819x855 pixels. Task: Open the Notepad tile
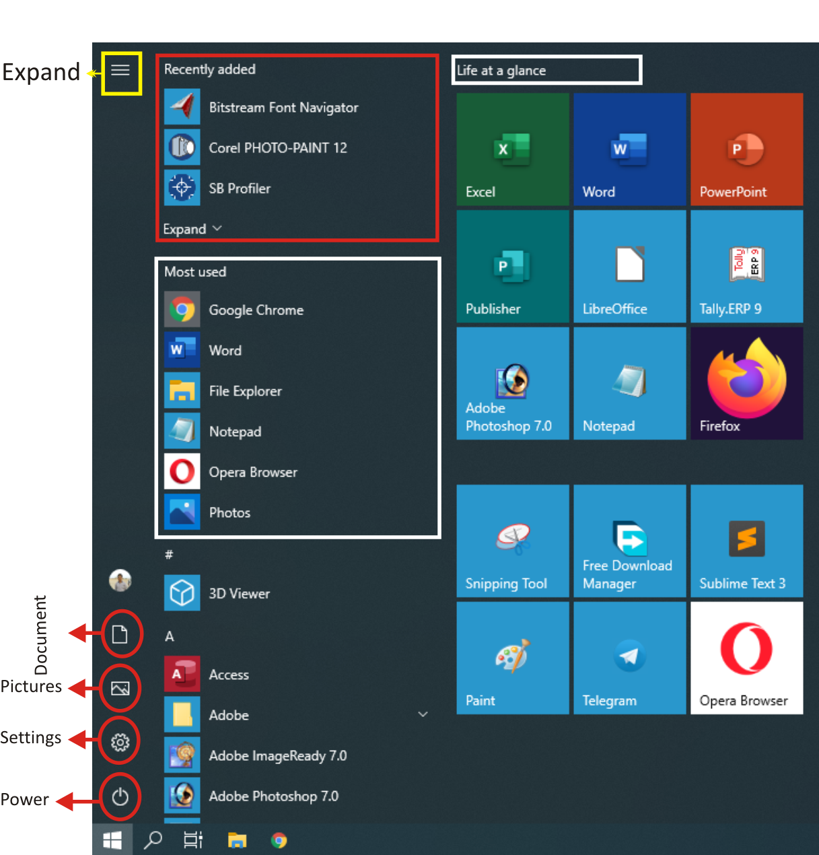coord(630,384)
